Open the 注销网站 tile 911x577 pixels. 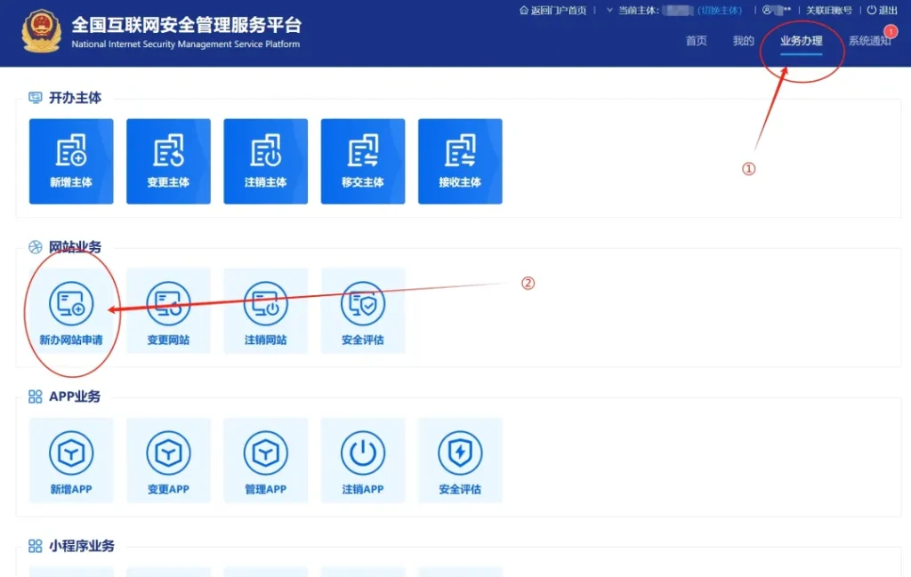tap(265, 311)
